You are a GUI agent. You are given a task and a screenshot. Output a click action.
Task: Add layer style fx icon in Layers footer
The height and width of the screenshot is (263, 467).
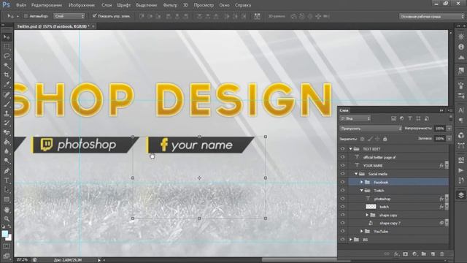pyautogui.click(x=396, y=254)
